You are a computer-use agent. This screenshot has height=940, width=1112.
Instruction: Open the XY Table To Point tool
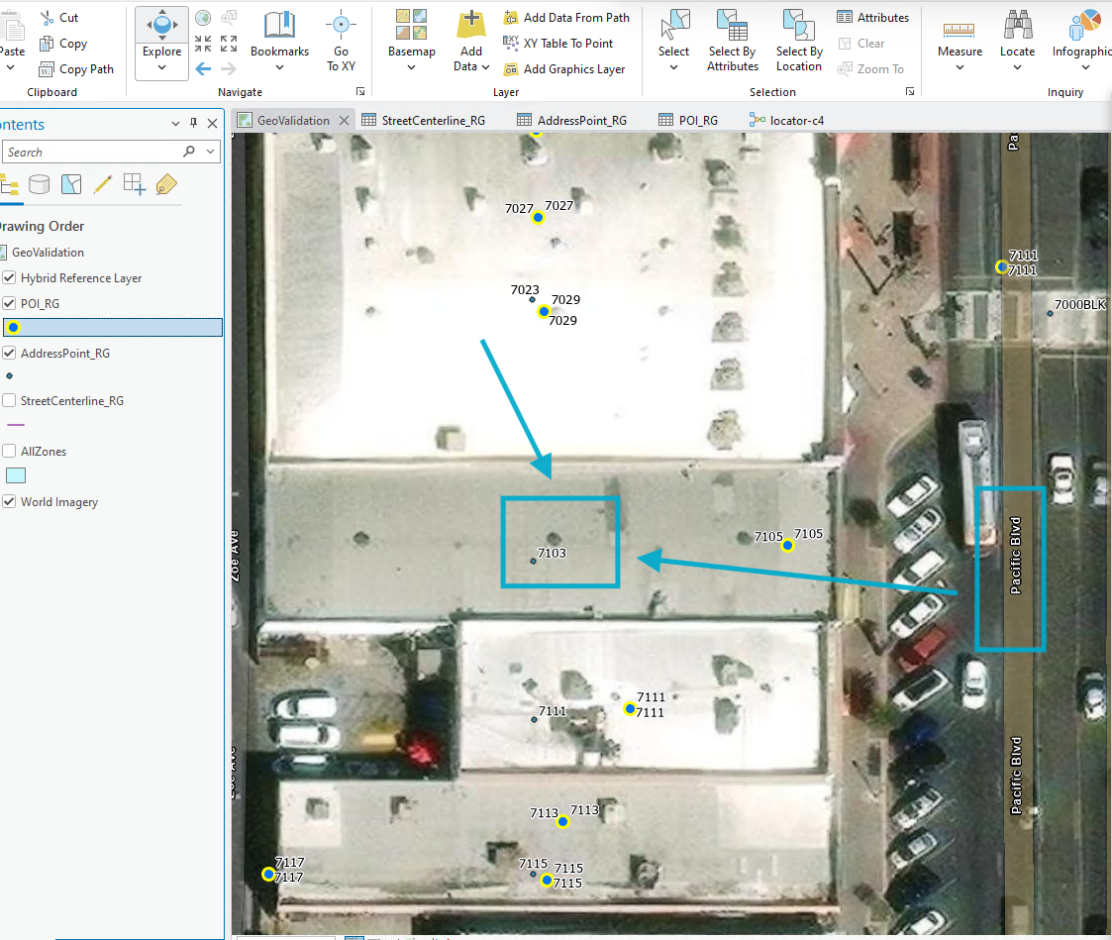click(567, 44)
